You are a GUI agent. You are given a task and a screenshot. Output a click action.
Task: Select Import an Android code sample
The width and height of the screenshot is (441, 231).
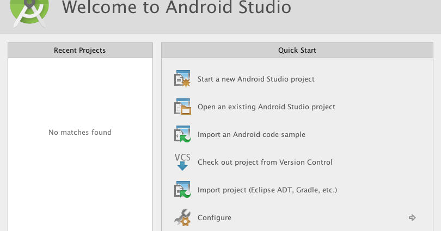coord(251,135)
